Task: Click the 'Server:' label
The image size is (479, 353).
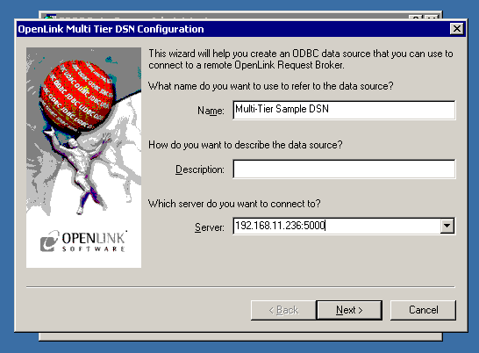Action: pos(210,227)
